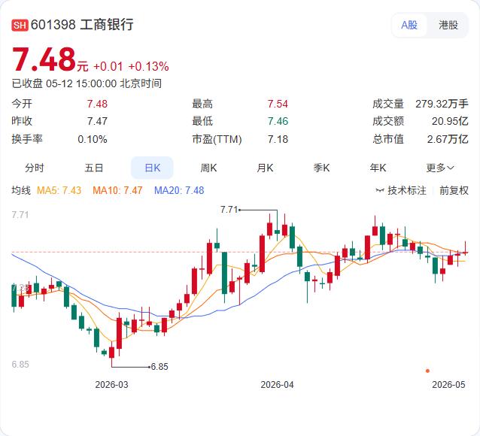Select the 月K chart tab
Viewport: 480px width, 436px height.
[265, 168]
